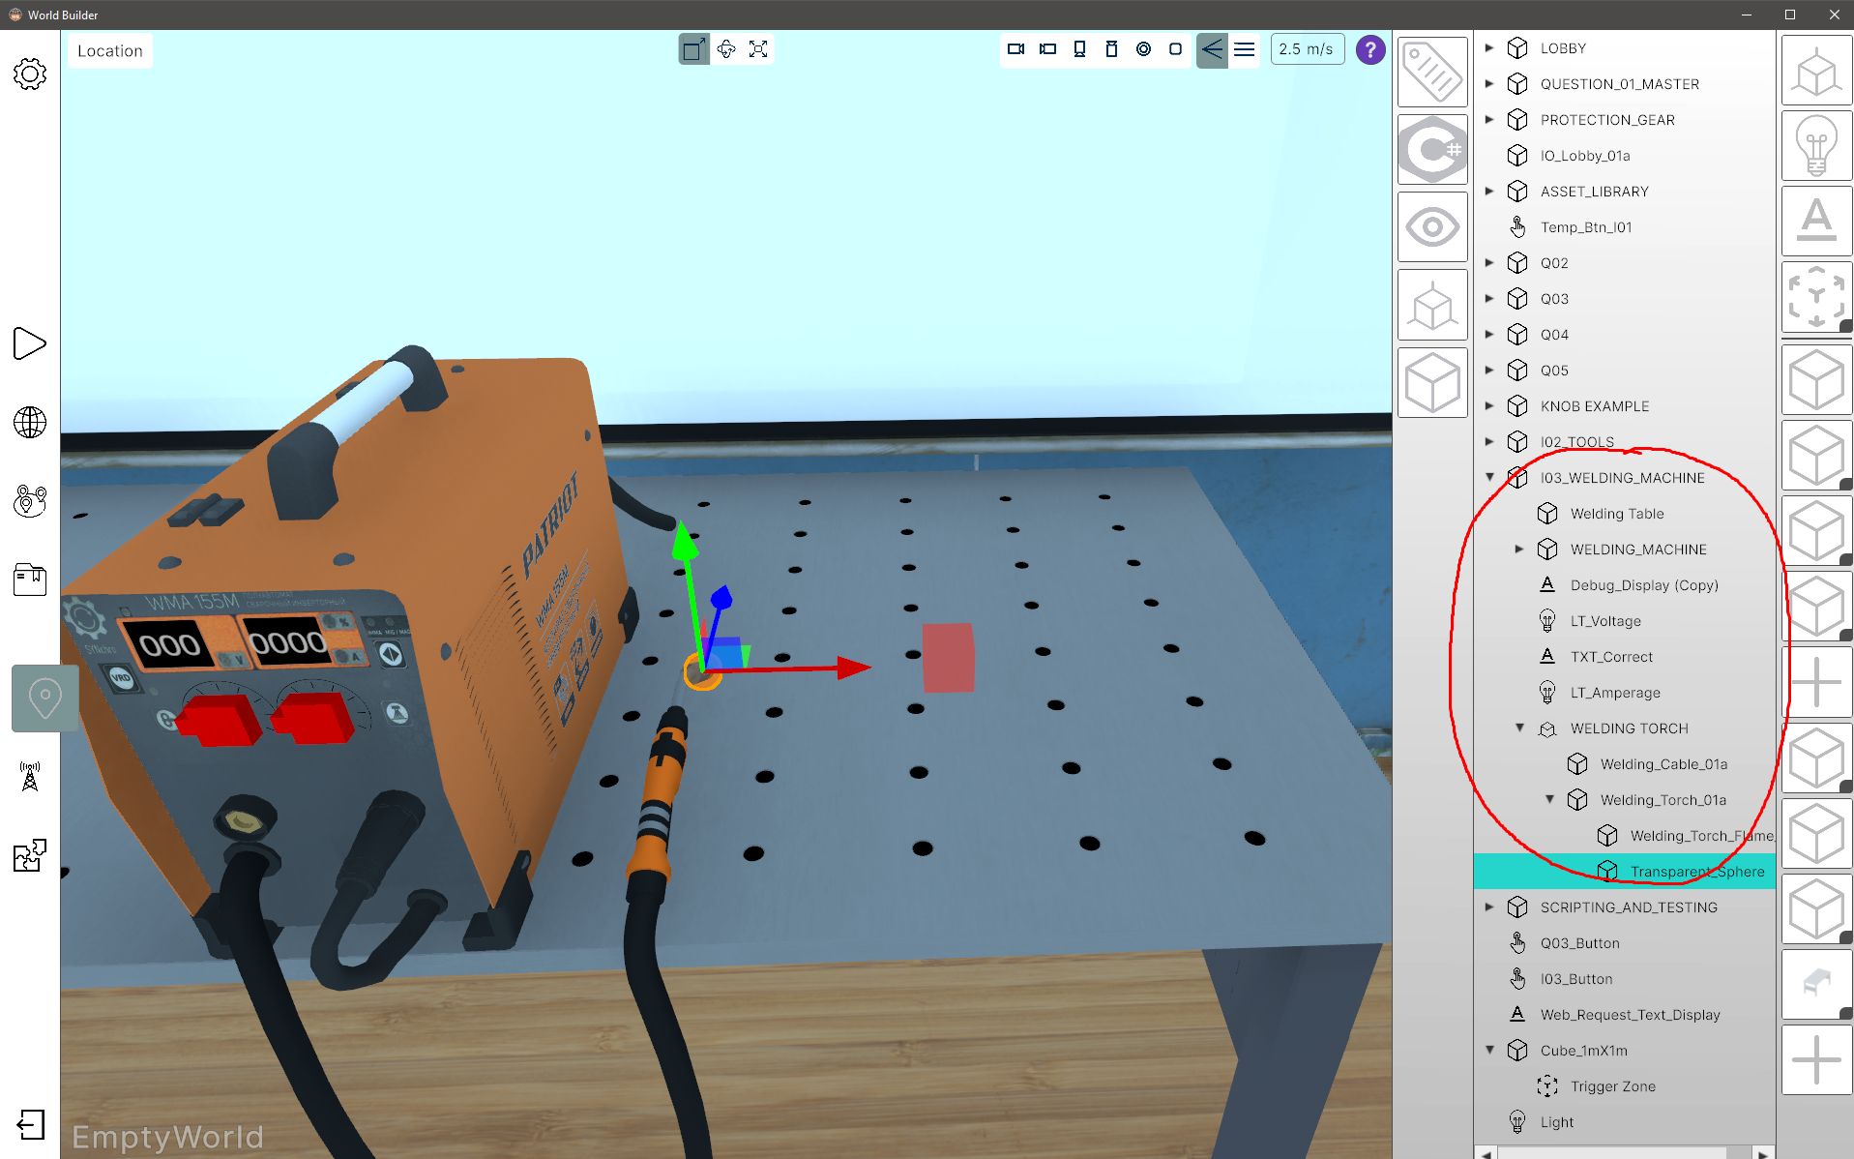
Task: Open the tag panel icon
Action: click(1431, 73)
